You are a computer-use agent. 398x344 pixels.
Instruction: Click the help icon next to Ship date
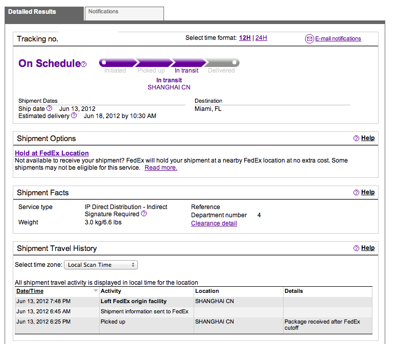pyautogui.click(x=50, y=108)
